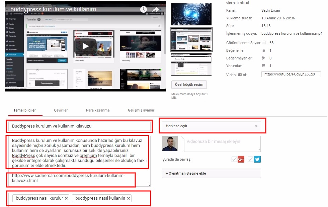Screen dimensions: 328x207
Task: Click the channel name Sadri Ercan
Action: point(270,10)
